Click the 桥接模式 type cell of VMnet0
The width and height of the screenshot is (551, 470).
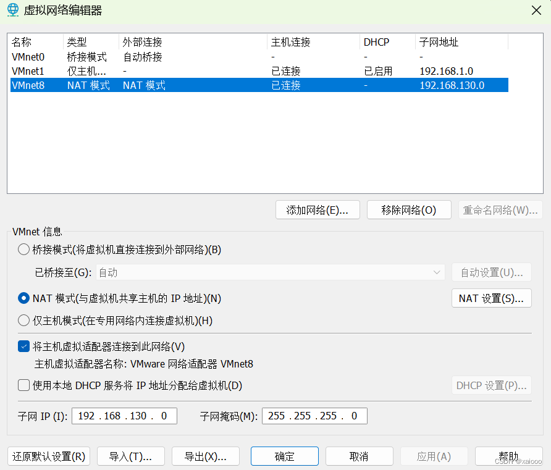tap(87, 57)
